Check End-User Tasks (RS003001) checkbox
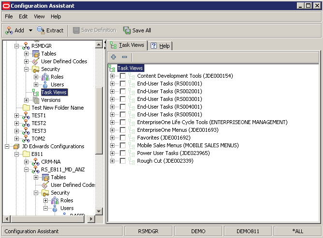Image resolution: width=323 pixels, height=238 pixels. coord(123,99)
